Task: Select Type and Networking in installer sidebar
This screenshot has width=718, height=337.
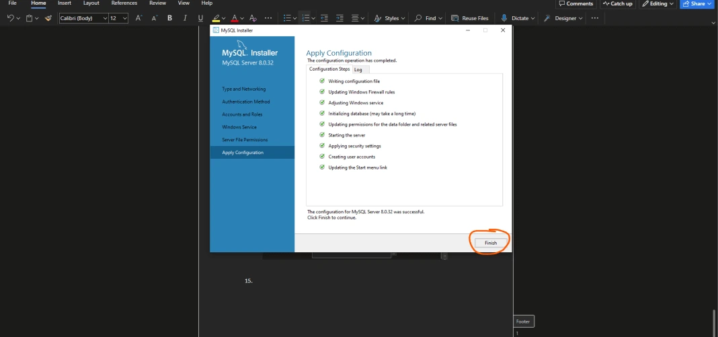Action: pyautogui.click(x=243, y=89)
